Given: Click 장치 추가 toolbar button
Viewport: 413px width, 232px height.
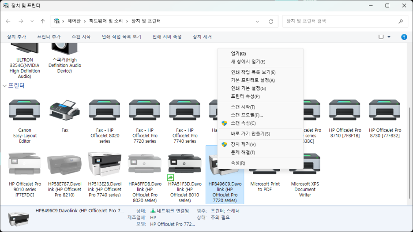Looking at the screenshot, I should tap(17, 37).
